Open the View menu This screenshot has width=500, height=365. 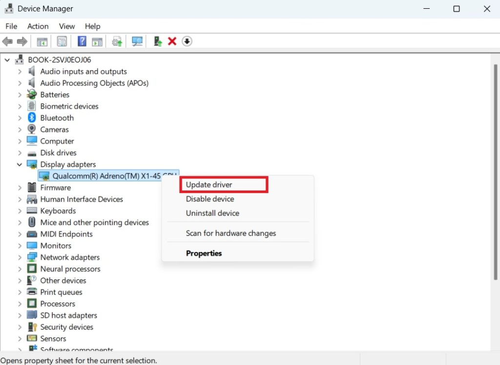66,26
